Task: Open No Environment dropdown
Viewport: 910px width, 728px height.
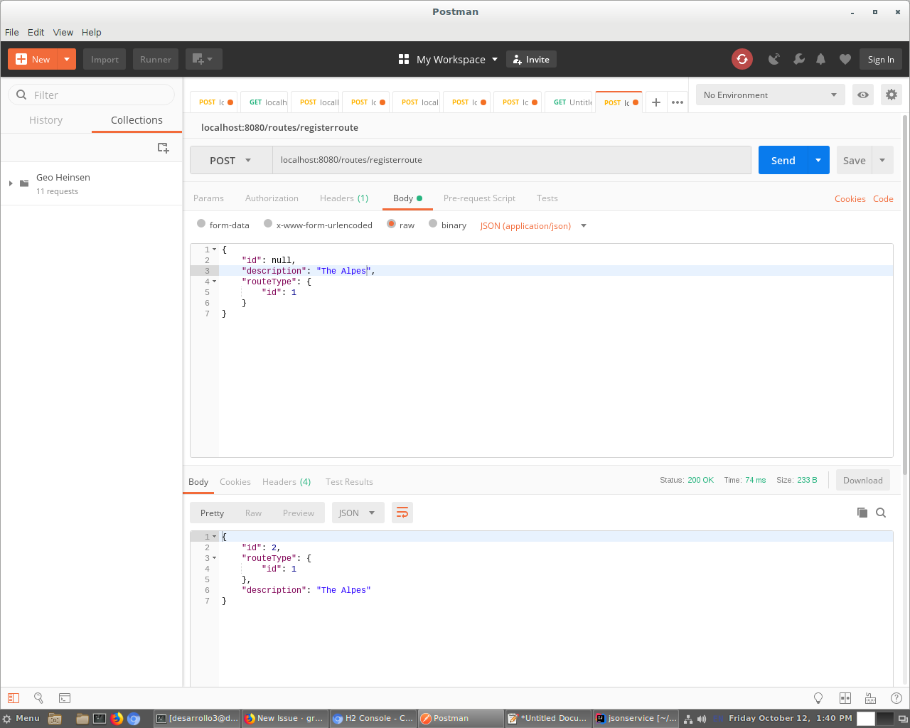Action: (771, 95)
